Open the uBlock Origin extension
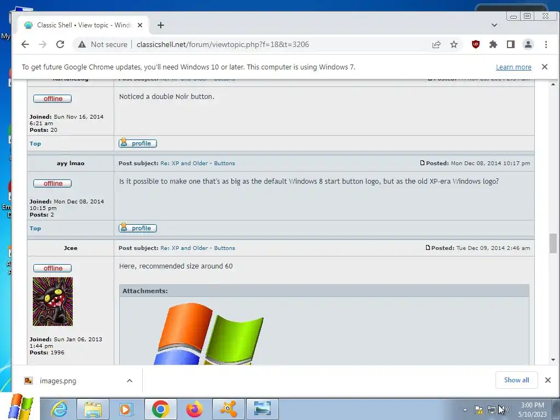 pos(475,44)
